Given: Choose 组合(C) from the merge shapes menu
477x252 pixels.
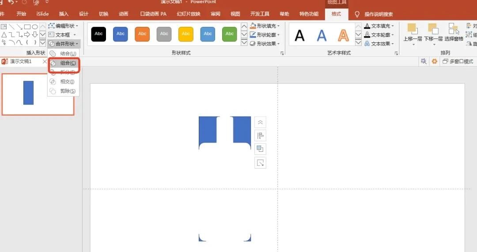Looking at the screenshot, I should pyautogui.click(x=63, y=63).
